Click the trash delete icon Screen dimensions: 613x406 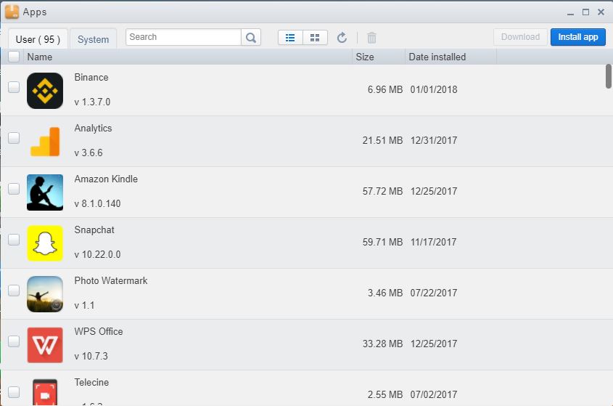coord(371,38)
